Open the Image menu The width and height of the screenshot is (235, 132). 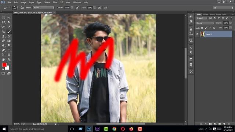click(x=23, y=3)
